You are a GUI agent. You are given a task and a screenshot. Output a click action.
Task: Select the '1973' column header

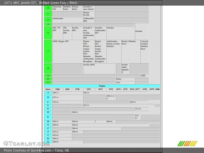(x=111, y=90)
